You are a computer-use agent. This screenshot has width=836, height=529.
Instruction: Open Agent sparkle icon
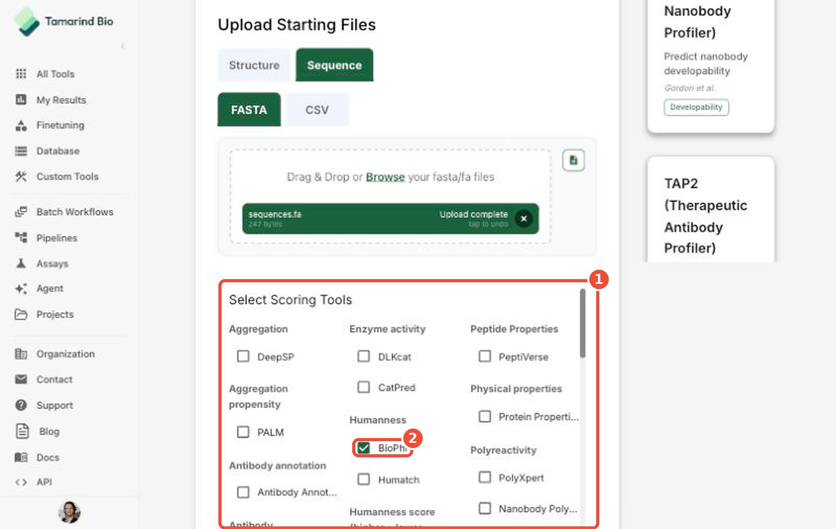[x=21, y=289]
